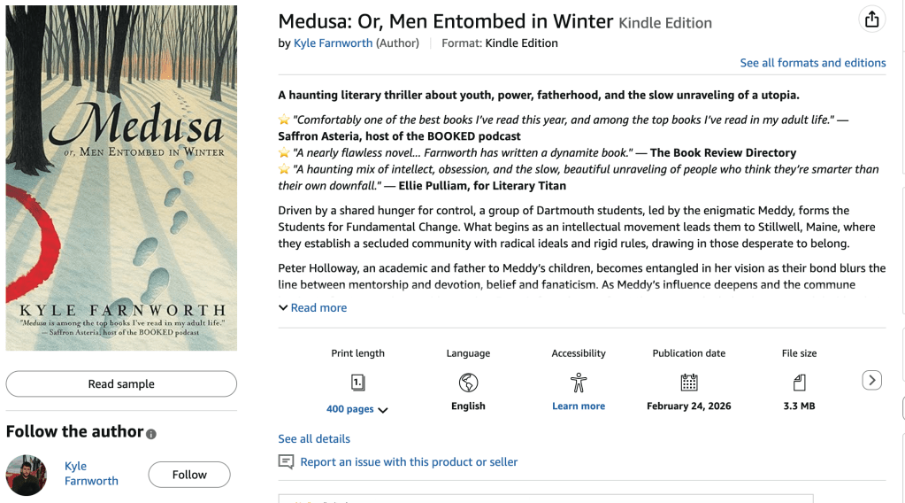Open See all formats and editions

tap(813, 63)
